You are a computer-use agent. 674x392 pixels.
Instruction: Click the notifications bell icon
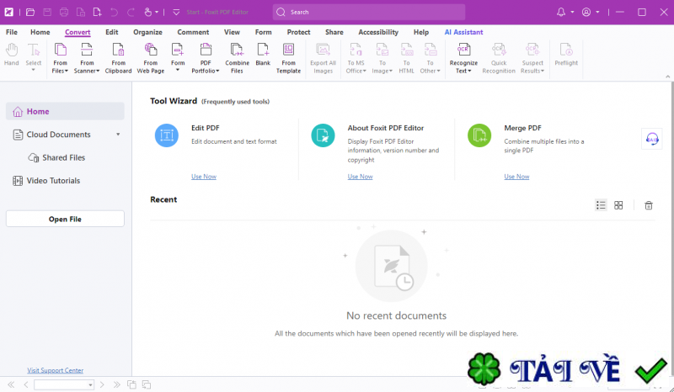tap(561, 12)
